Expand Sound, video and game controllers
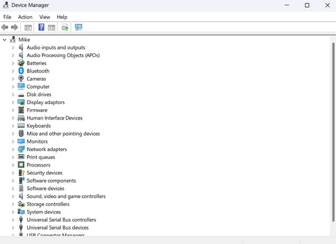Viewport: 336px width, 244px height. tap(12, 196)
